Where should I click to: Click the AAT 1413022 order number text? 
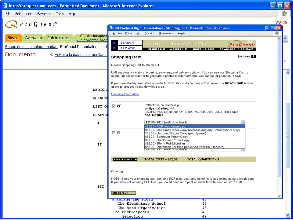(x=154, y=115)
